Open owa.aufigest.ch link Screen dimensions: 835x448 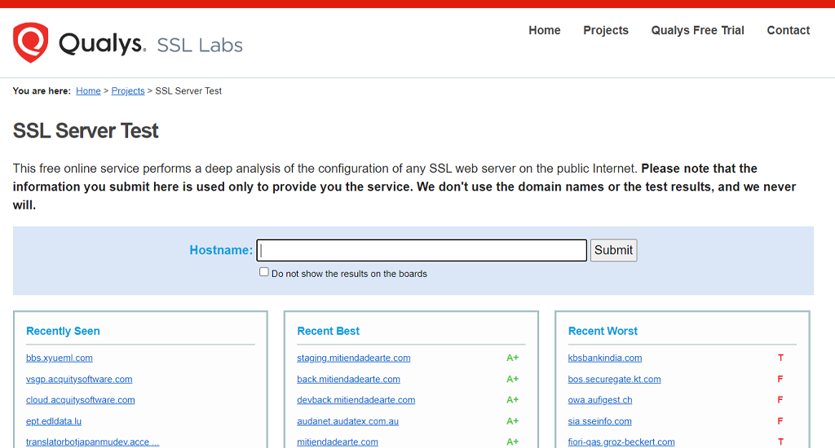click(x=600, y=400)
